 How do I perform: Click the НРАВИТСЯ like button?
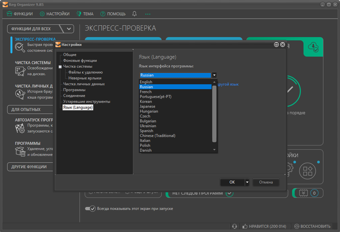[x=264, y=226]
